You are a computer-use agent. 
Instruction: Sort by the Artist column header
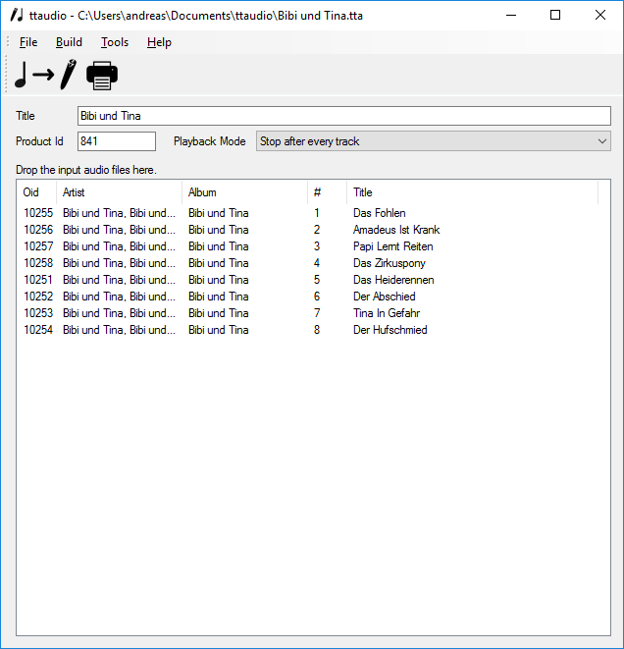pos(119,192)
